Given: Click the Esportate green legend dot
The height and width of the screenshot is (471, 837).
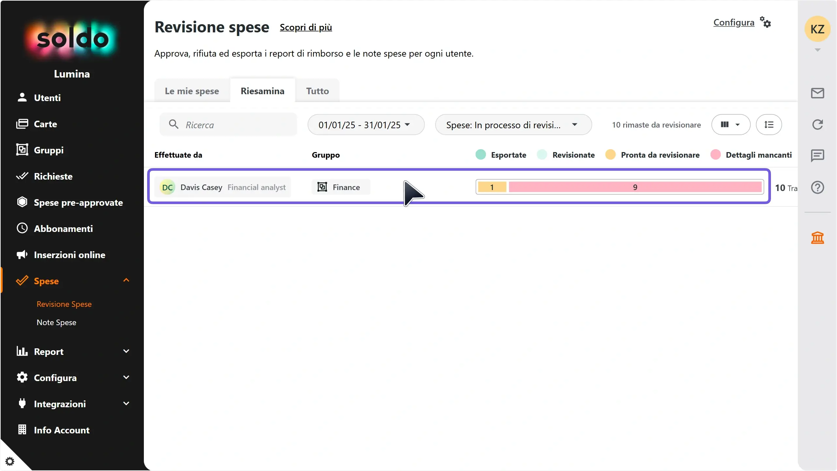Looking at the screenshot, I should [x=481, y=155].
